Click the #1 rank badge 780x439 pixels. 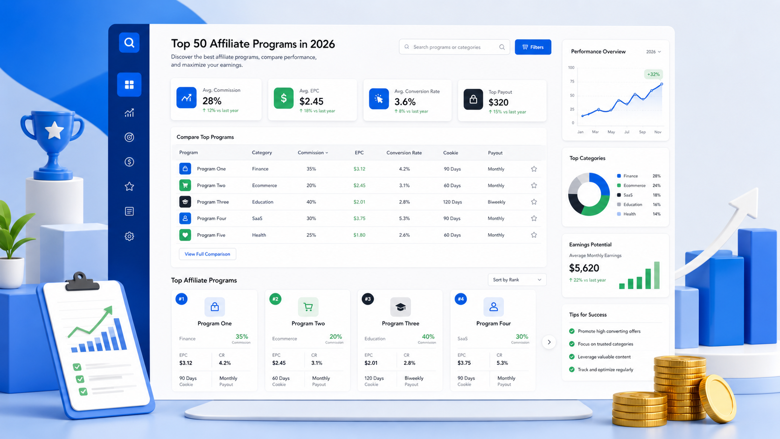[181, 299]
